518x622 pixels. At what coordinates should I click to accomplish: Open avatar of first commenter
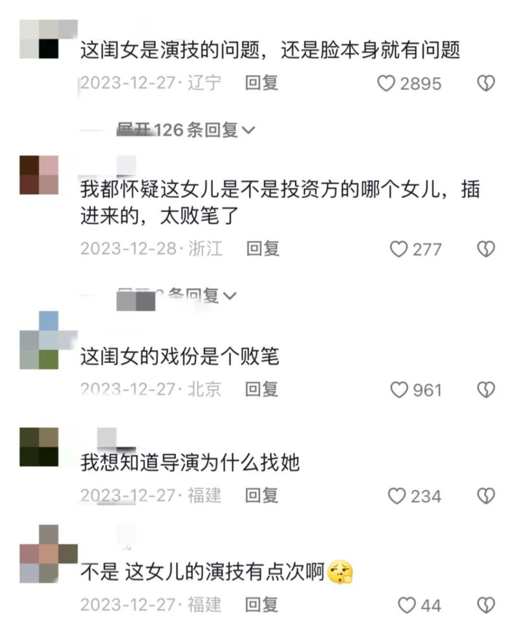tap(49, 39)
